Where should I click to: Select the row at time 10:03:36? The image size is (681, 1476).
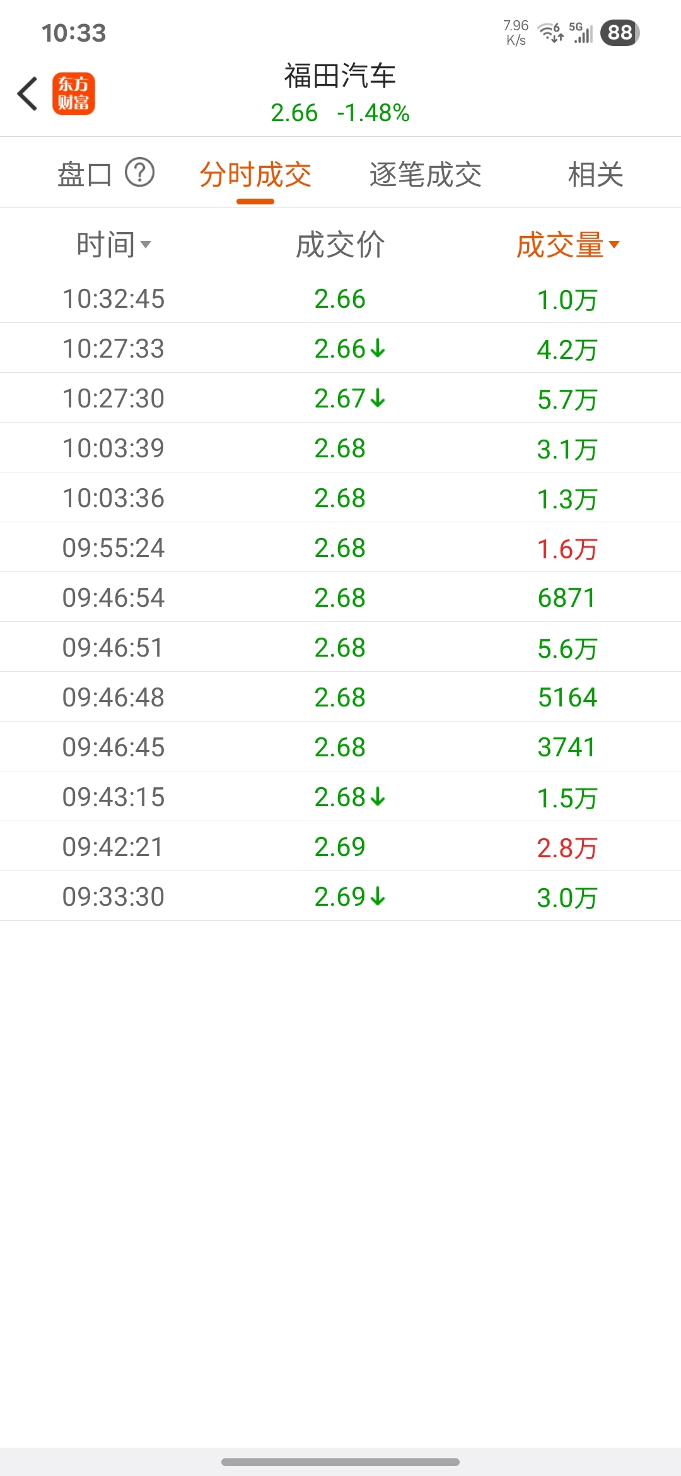tap(340, 498)
